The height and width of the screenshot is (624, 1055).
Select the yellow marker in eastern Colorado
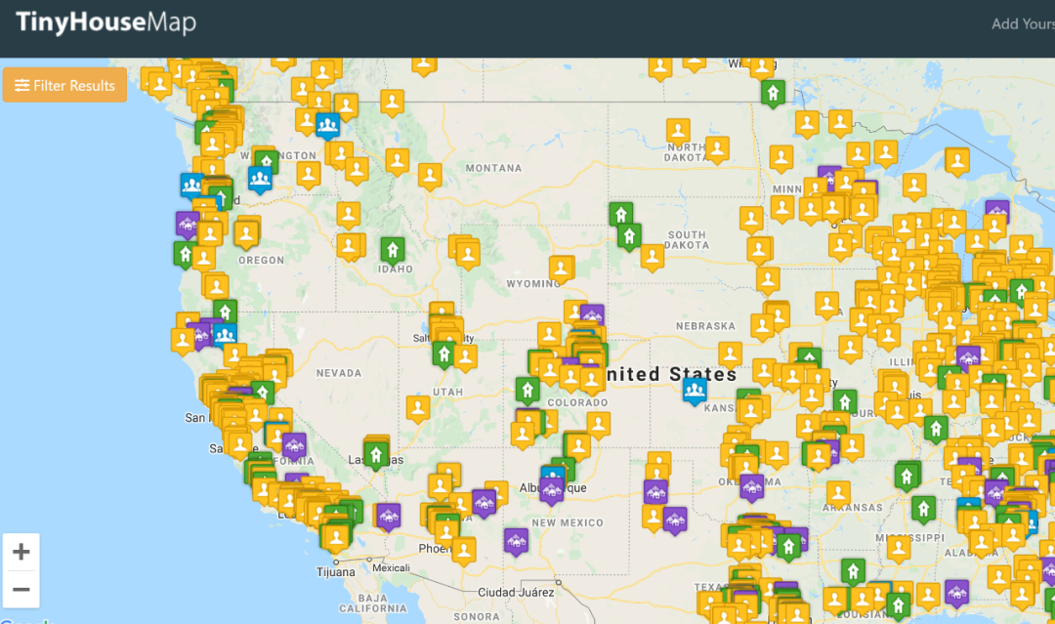(x=598, y=424)
